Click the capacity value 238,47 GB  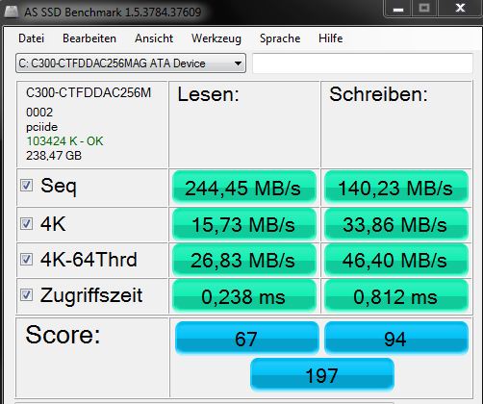tap(54, 156)
